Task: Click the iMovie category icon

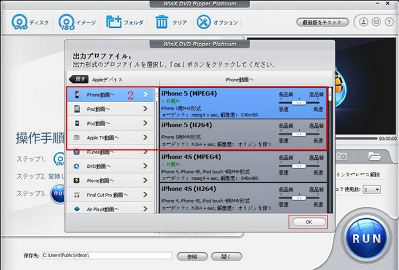Action: tap(76, 180)
